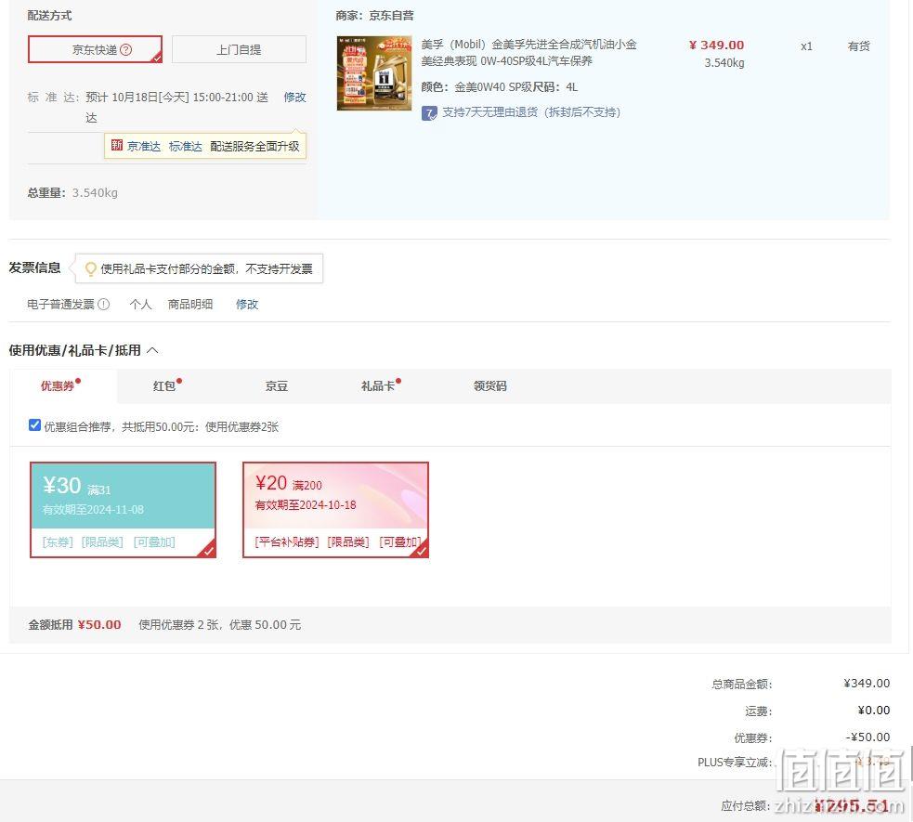Image resolution: width=913 pixels, height=822 pixels.
Task: Click the 有货 stock status
Action: point(859,46)
